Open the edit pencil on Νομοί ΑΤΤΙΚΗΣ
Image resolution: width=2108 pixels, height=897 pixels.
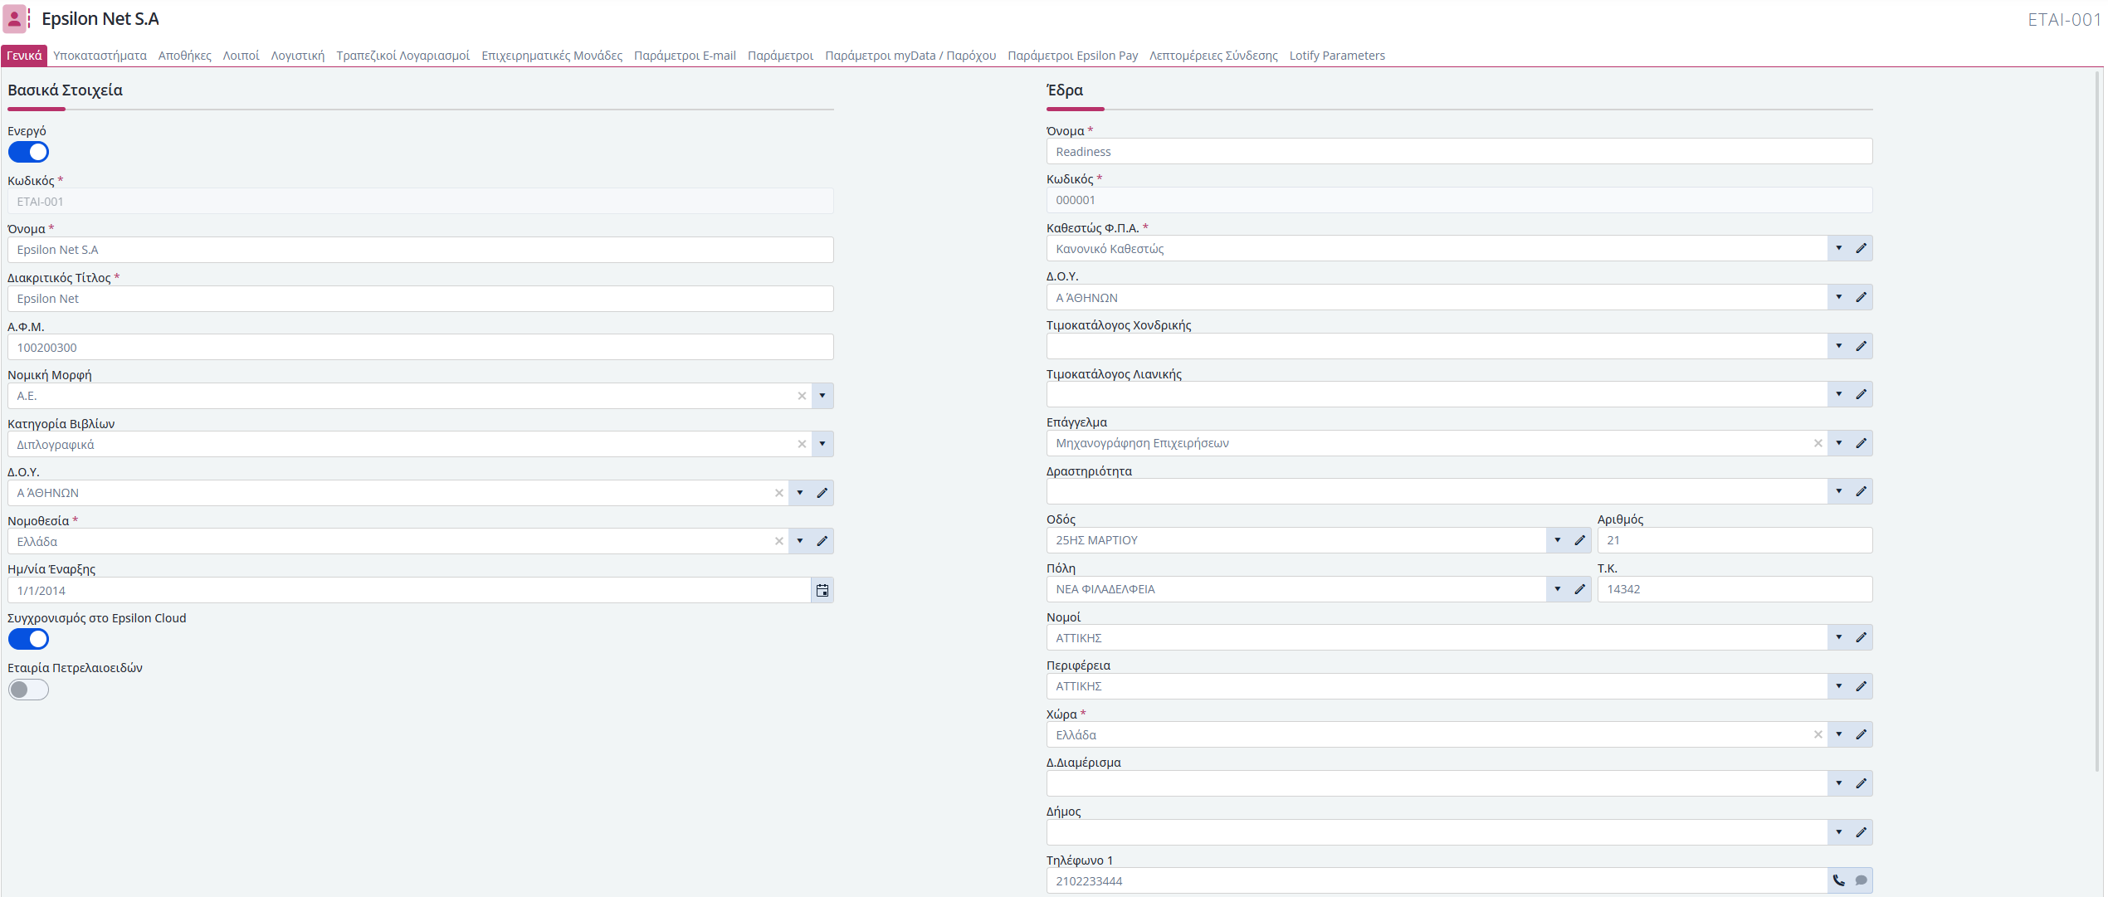click(1862, 637)
